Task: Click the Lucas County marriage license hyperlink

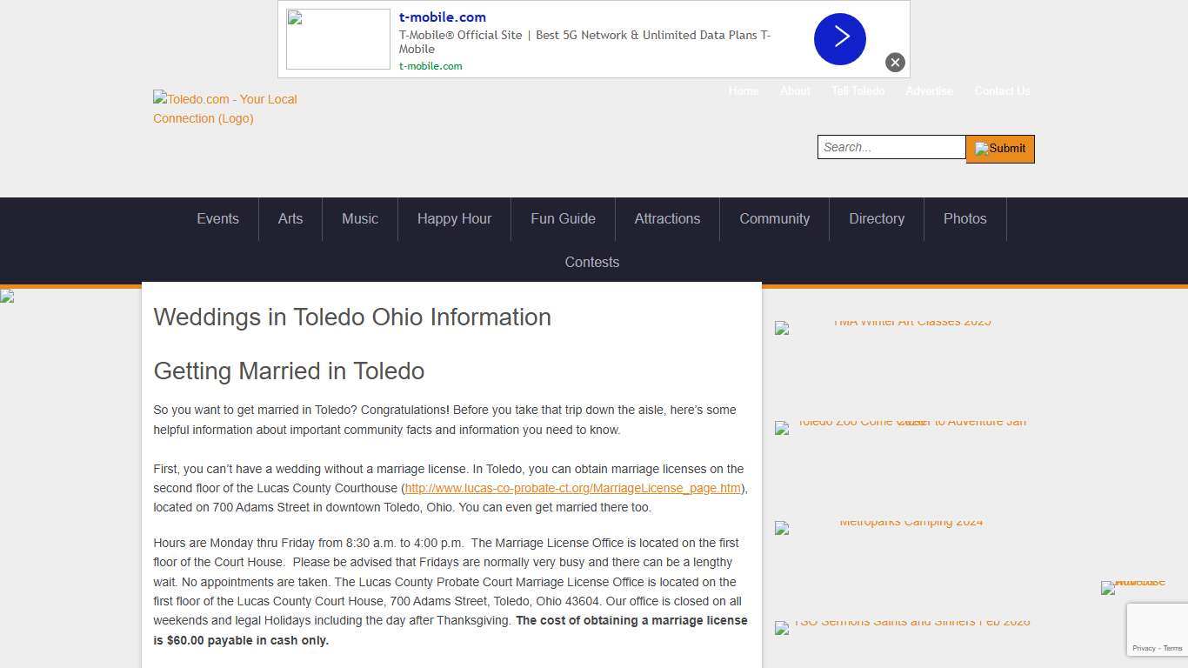Action: tap(572, 488)
